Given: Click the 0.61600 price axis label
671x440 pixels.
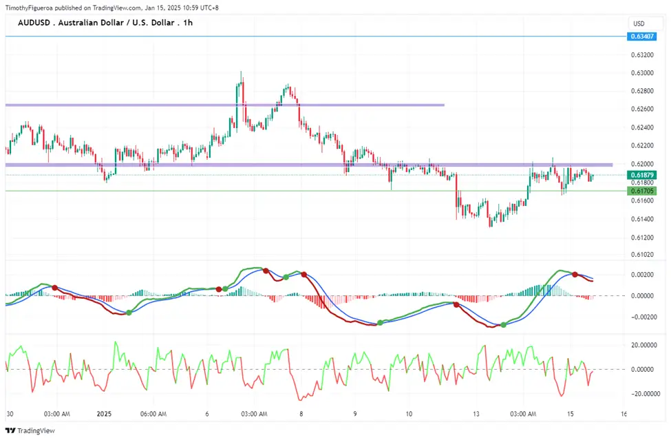Looking at the screenshot, I should coord(642,200).
